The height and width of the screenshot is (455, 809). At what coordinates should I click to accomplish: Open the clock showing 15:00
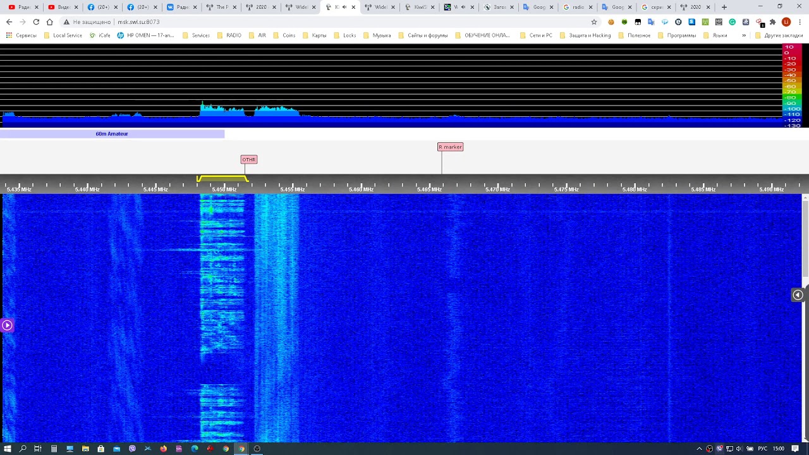click(x=779, y=449)
